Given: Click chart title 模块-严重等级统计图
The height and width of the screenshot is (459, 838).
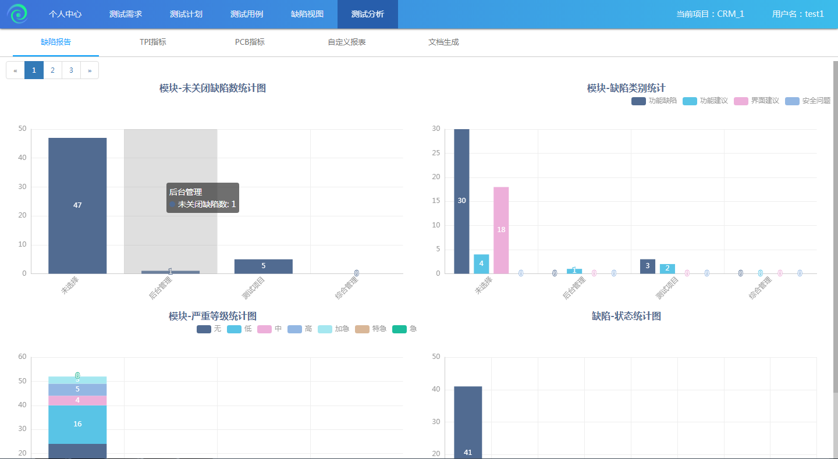Looking at the screenshot, I should [212, 316].
